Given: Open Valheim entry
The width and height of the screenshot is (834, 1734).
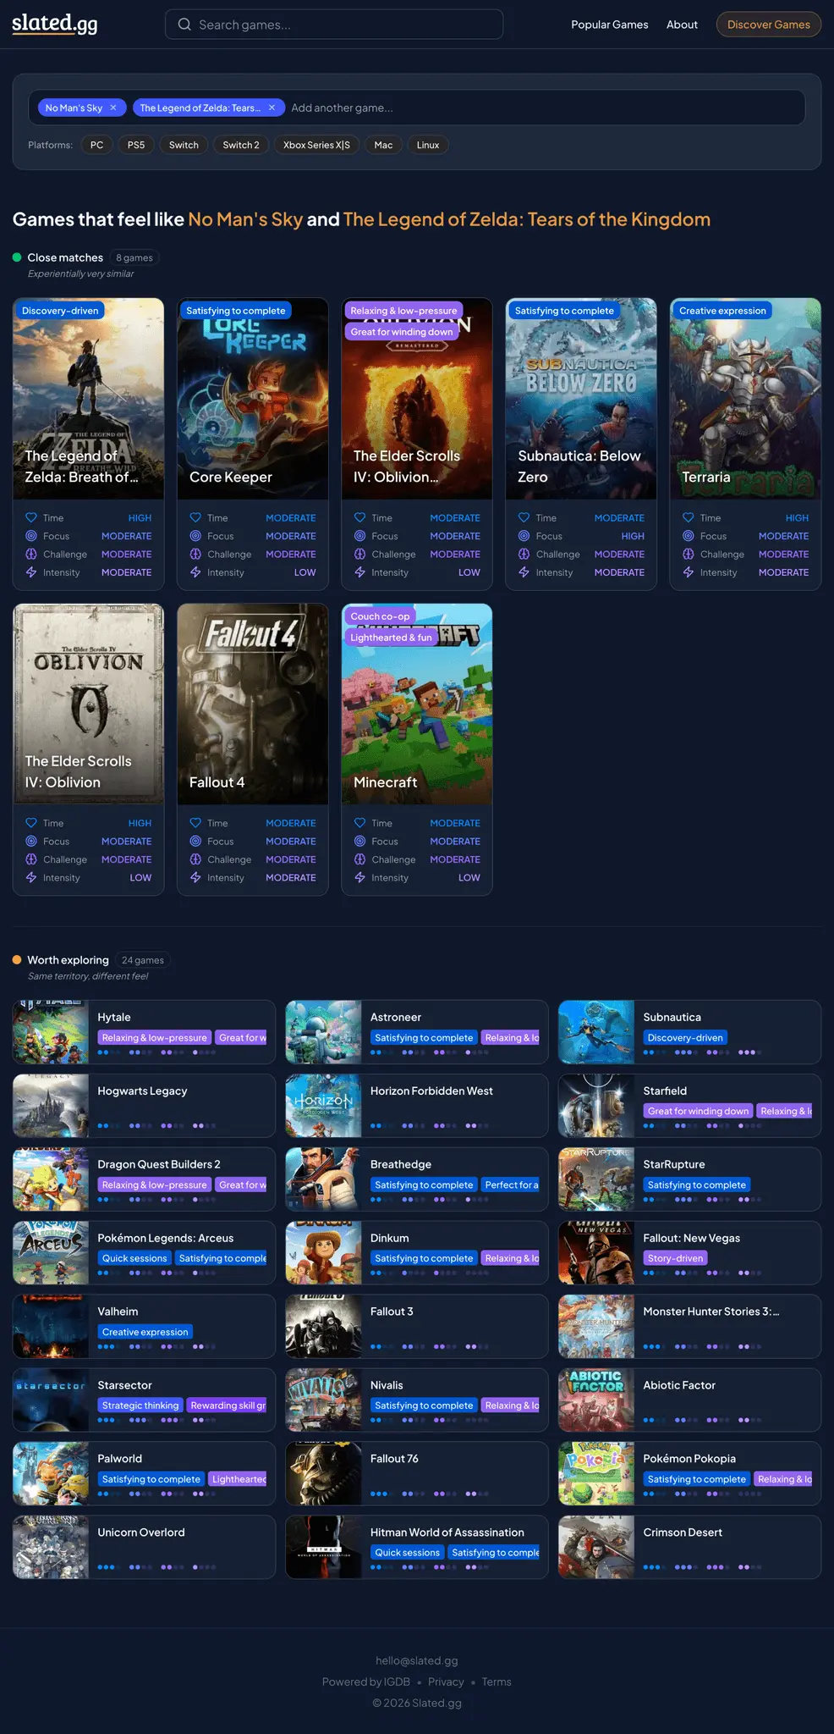Looking at the screenshot, I should pos(144,1326).
